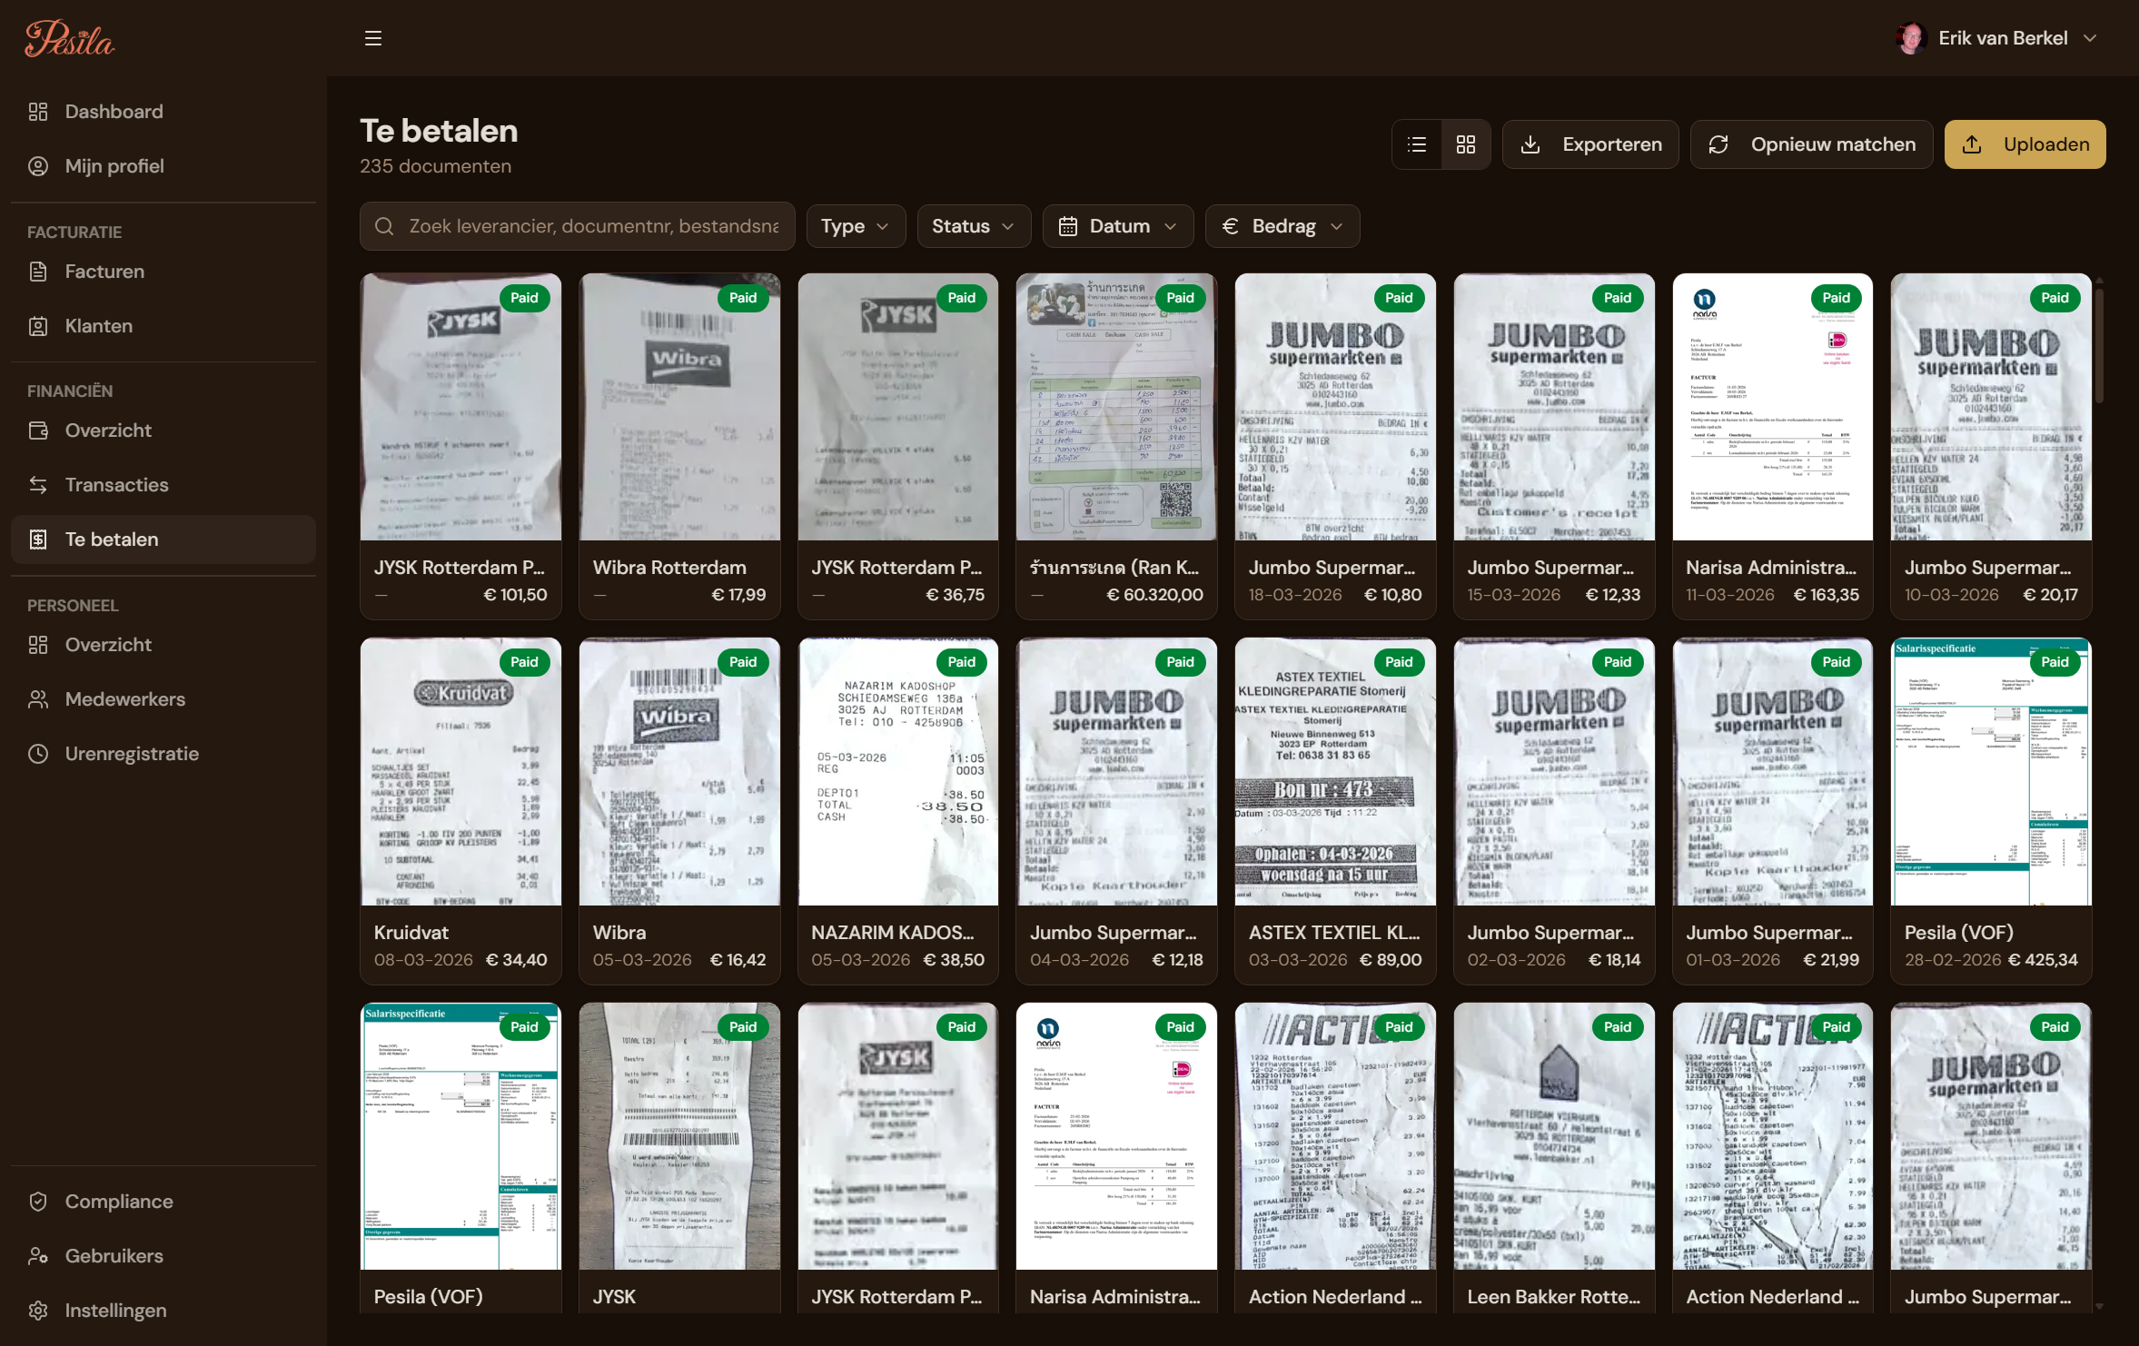The width and height of the screenshot is (2139, 1346).
Task: Switch to the Te betalen section
Action: (113, 539)
